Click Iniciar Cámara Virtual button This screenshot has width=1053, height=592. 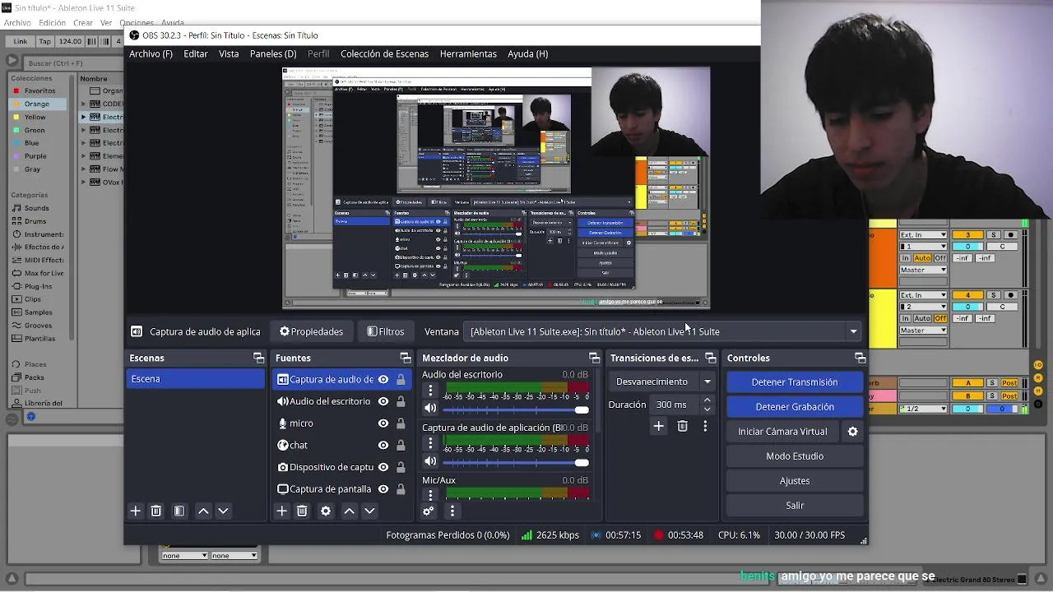[x=782, y=431]
